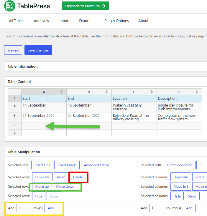Click the 'Description' cell
Screen dimensions: 207x216
(x=179, y=99)
